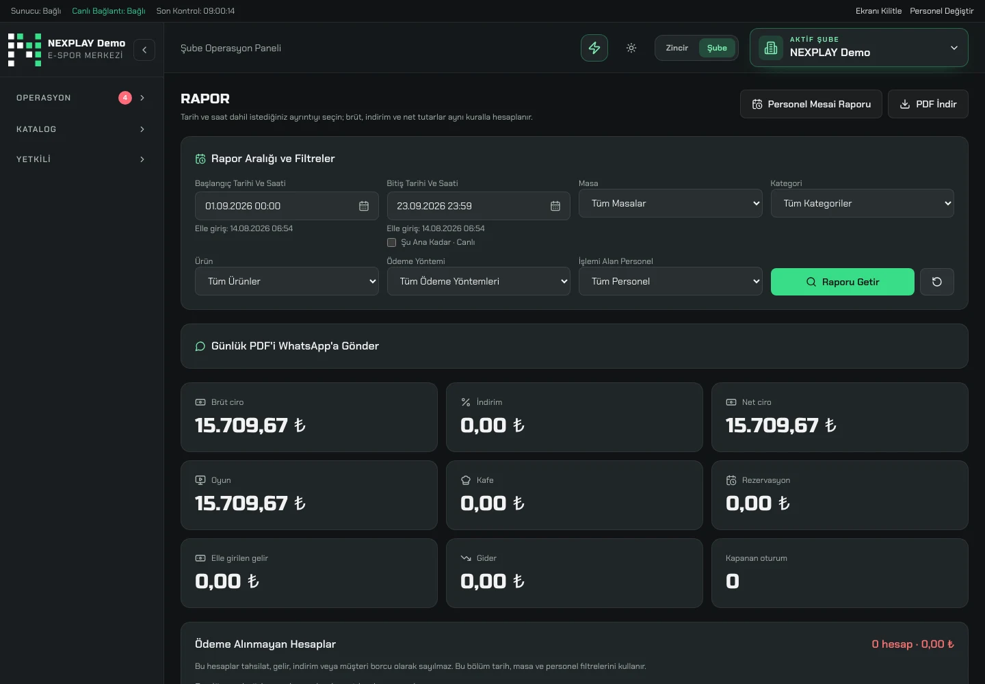Click the Brüt ciro value 15.709,67 ₺
985x684 pixels.
tap(250, 425)
